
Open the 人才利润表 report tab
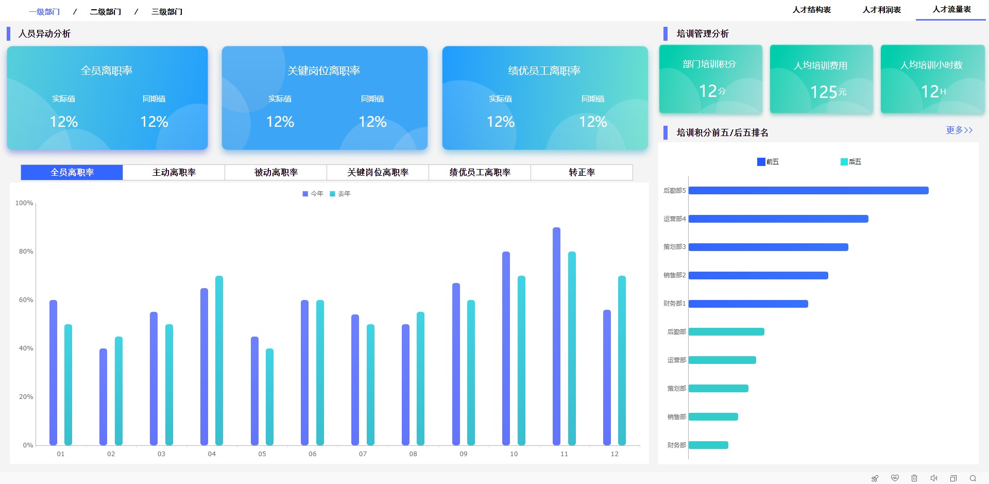pyautogui.click(x=881, y=10)
